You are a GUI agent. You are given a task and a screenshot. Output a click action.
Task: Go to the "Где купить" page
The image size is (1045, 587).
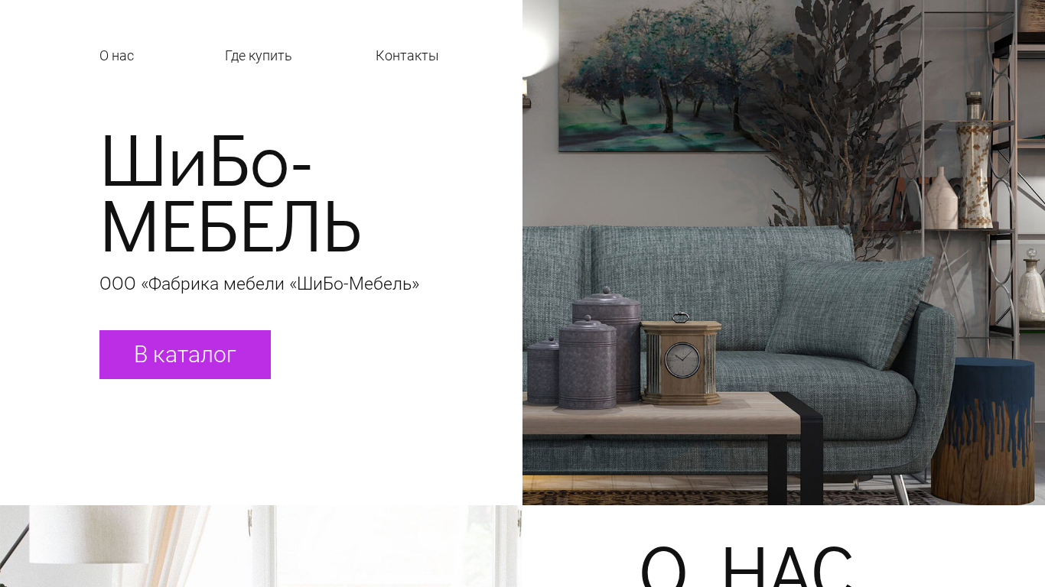click(x=258, y=56)
